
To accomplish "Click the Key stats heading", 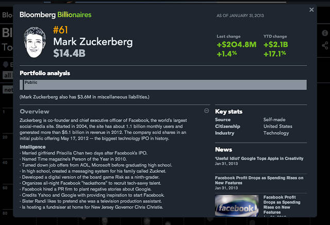I will pyautogui.click(x=228, y=111).
